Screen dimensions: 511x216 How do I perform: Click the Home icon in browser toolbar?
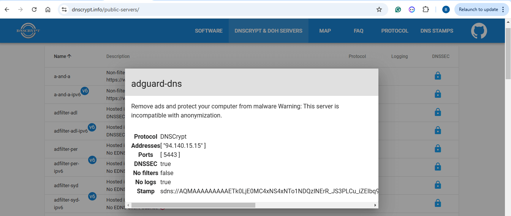[x=48, y=9]
